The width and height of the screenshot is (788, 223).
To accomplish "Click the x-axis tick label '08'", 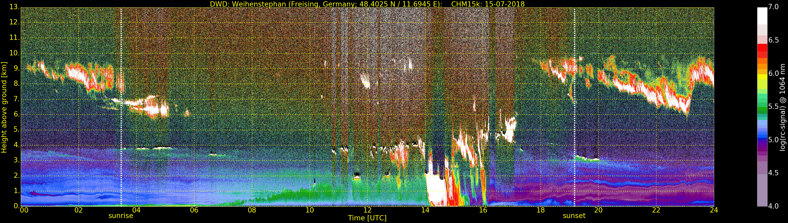I will click(x=252, y=210).
